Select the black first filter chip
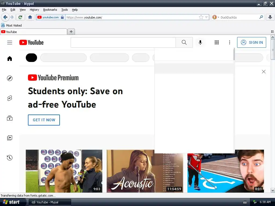Viewport: 275px width, 206px height. click(x=31, y=58)
